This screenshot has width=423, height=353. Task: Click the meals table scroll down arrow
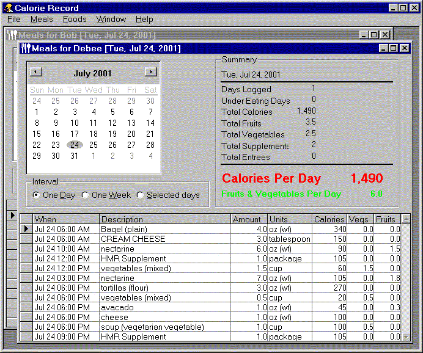tap(406, 337)
